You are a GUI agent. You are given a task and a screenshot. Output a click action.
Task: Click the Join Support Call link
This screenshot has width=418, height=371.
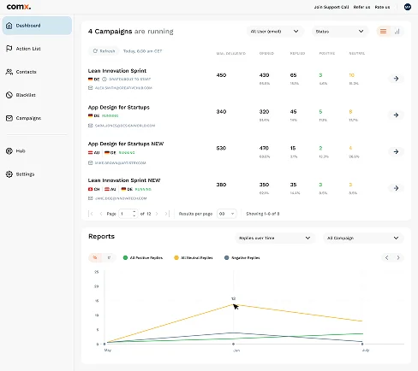point(331,7)
